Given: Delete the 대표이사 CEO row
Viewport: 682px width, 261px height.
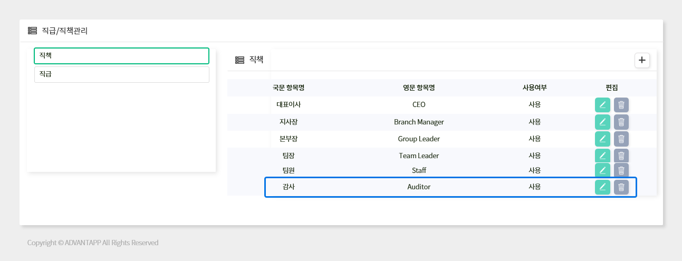Looking at the screenshot, I should [x=621, y=105].
